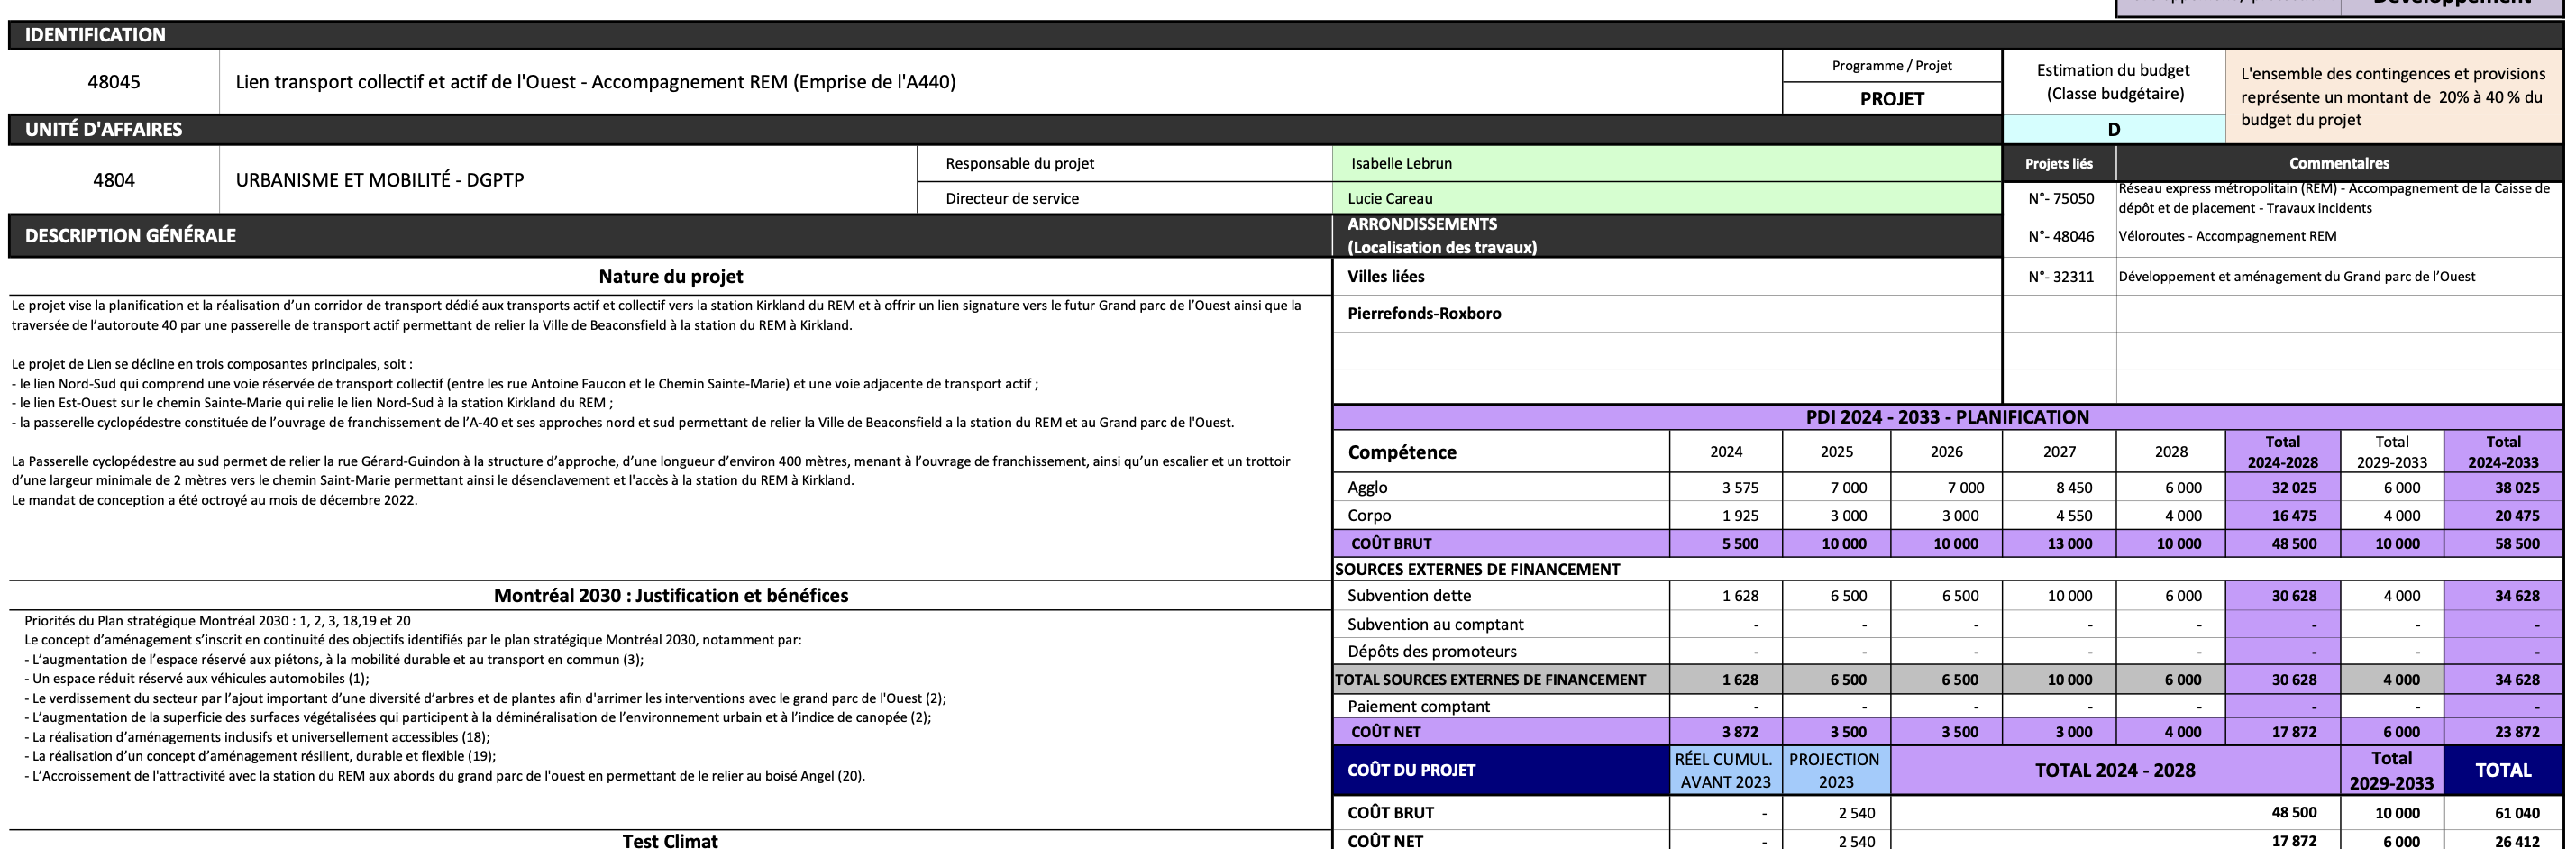Click linked project 'N°- 75050'
Viewport: 2576px width, 849px height.
2061,198
